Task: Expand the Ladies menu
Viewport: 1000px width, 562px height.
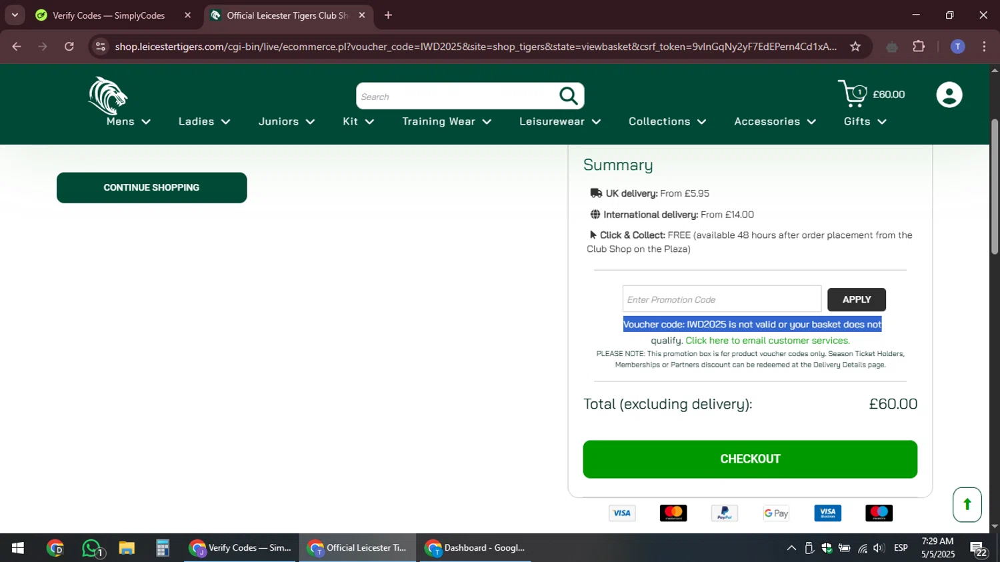Action: tap(204, 121)
